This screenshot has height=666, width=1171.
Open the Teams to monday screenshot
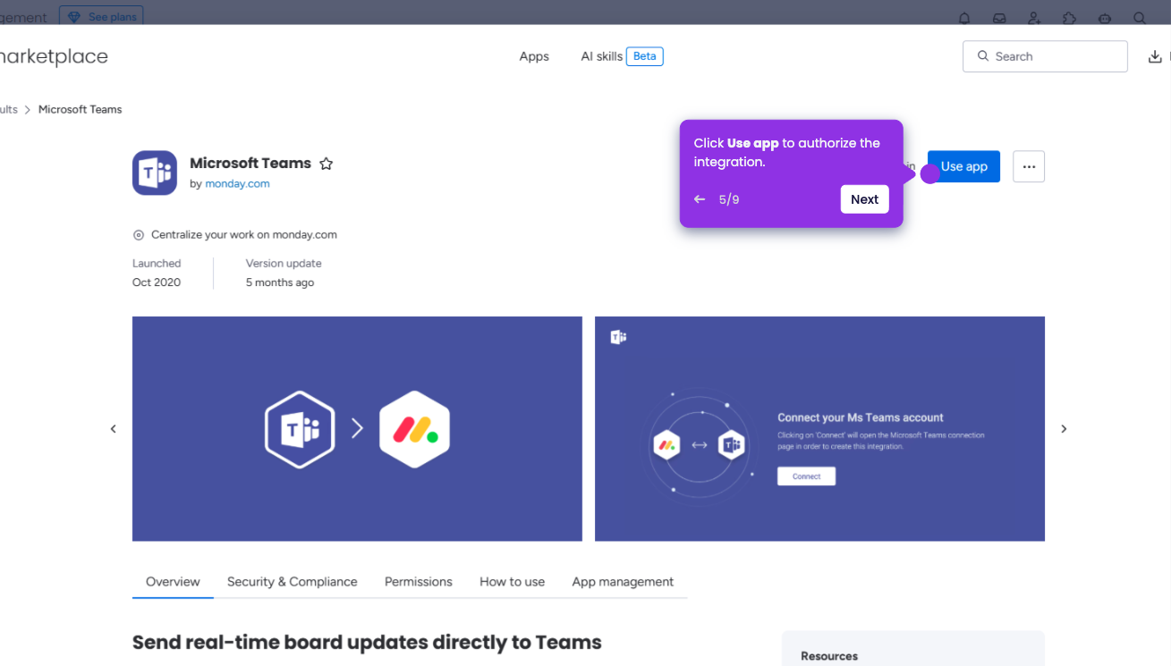tap(357, 429)
